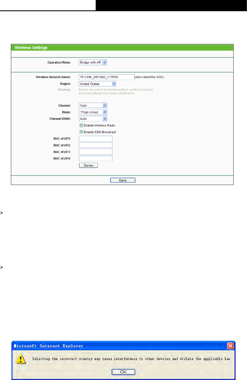The width and height of the screenshot is (247, 380).
Task: Click the Survey button
Action: [88, 165]
